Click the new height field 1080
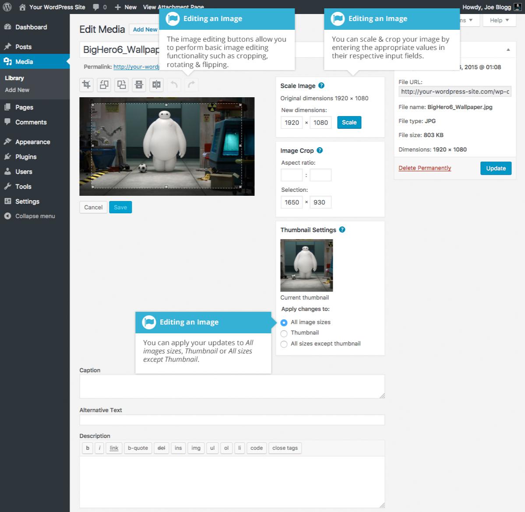This screenshot has width=525, height=512. point(321,123)
